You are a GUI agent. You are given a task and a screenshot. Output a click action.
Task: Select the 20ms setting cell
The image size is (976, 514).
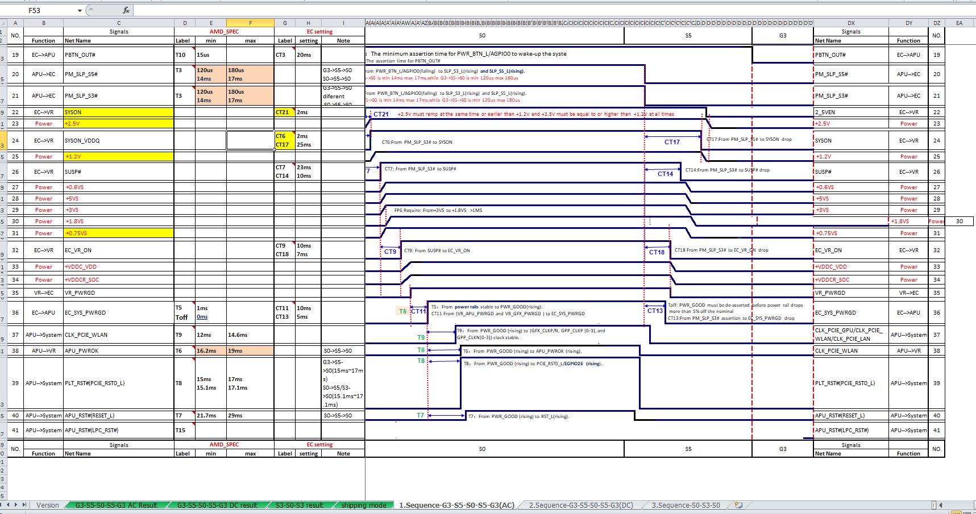pyautogui.click(x=308, y=55)
